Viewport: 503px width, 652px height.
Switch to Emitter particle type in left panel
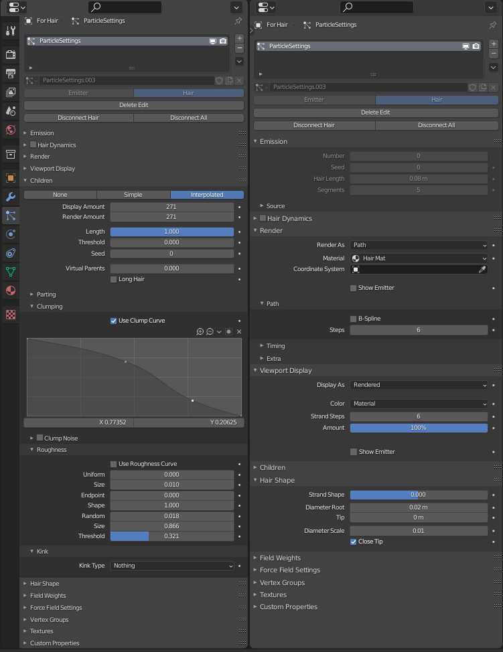[x=78, y=93]
